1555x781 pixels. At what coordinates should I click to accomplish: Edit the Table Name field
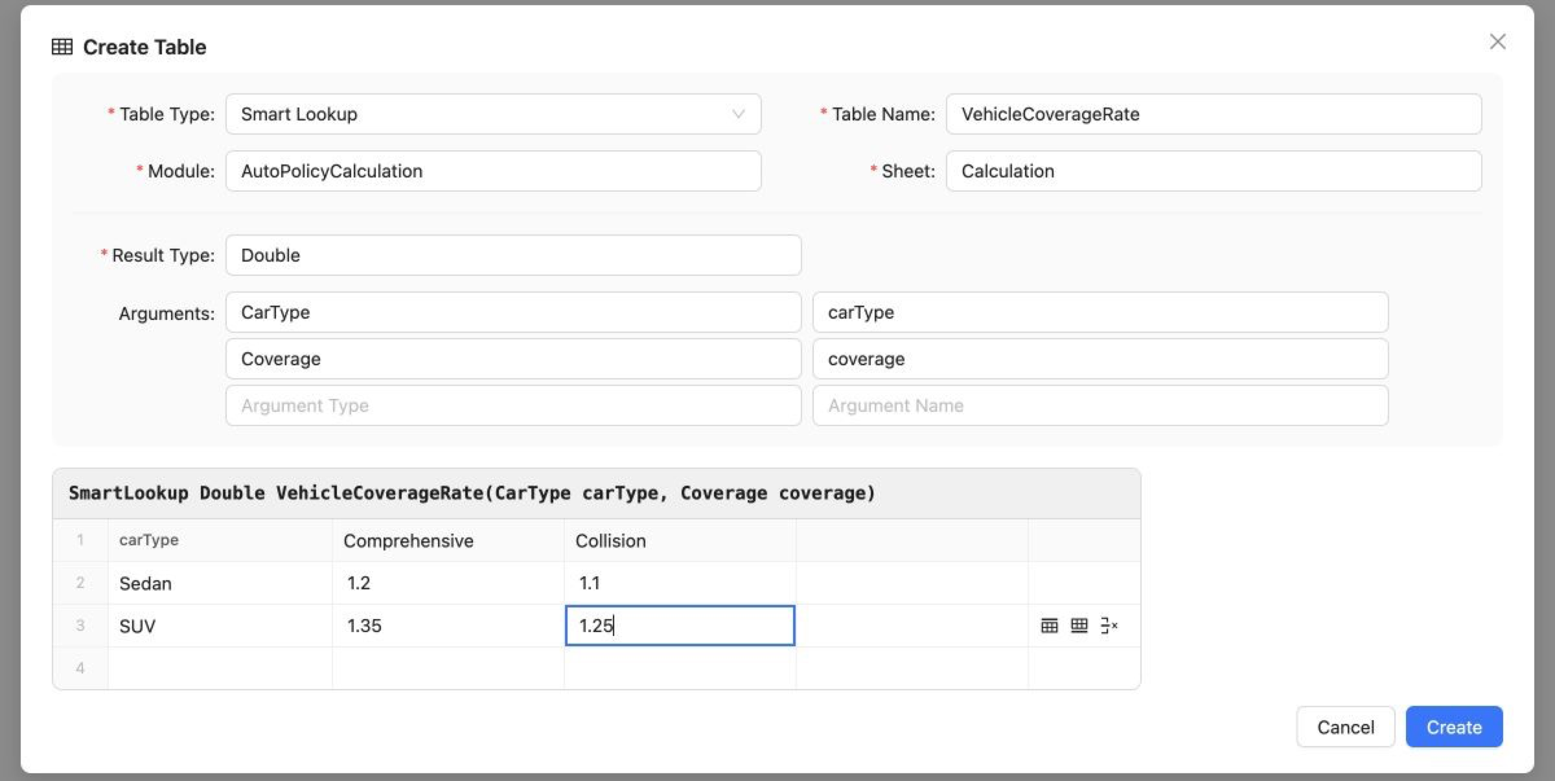(x=1214, y=114)
